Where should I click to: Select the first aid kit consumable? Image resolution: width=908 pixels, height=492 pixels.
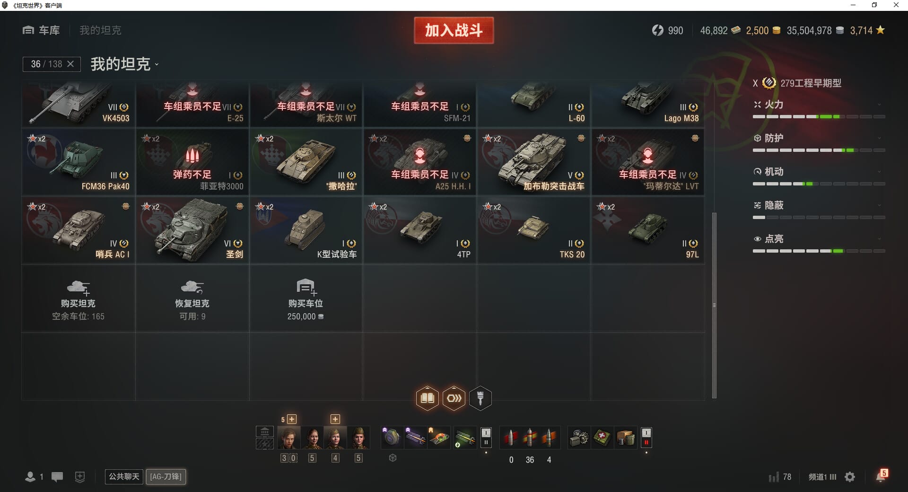coord(602,438)
